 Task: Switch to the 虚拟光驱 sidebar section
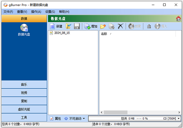(x=24, y=109)
